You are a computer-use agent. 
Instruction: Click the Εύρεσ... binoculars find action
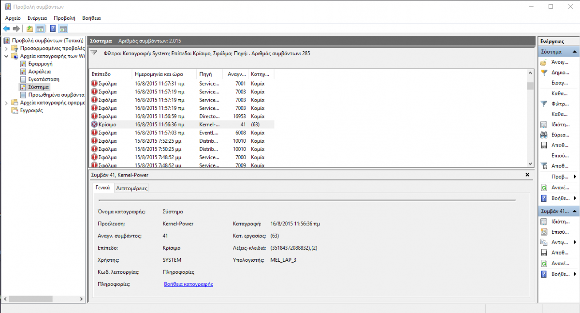pyautogui.click(x=559, y=135)
